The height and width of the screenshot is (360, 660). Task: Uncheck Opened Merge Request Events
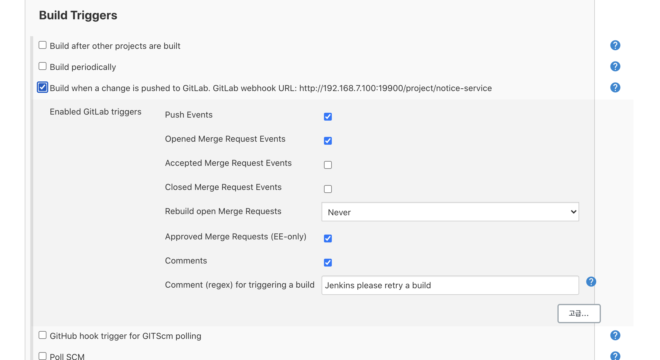point(328,141)
